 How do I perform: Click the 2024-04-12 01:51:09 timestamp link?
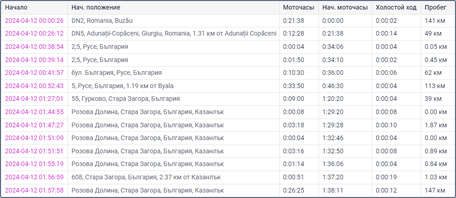pos(34,138)
